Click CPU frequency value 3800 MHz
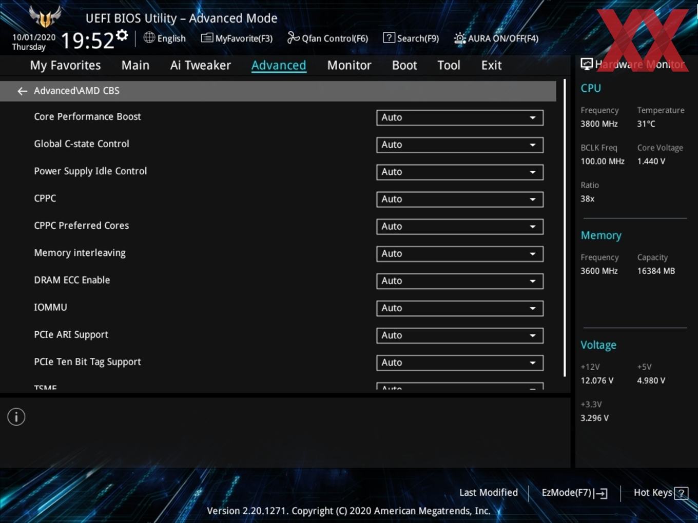698x523 pixels. (599, 124)
